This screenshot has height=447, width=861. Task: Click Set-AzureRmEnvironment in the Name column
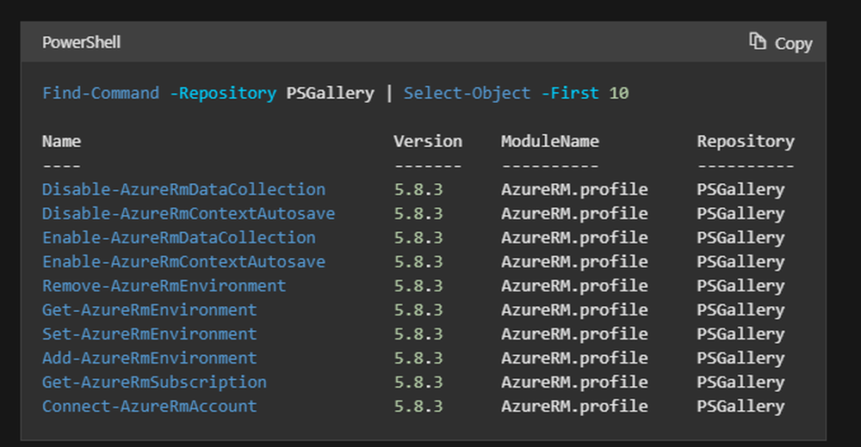click(149, 334)
